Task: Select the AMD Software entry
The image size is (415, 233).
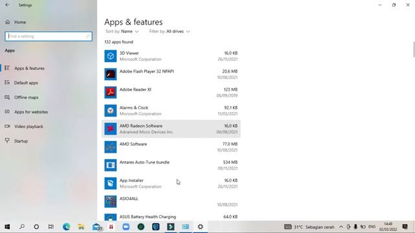Action: pos(171,147)
